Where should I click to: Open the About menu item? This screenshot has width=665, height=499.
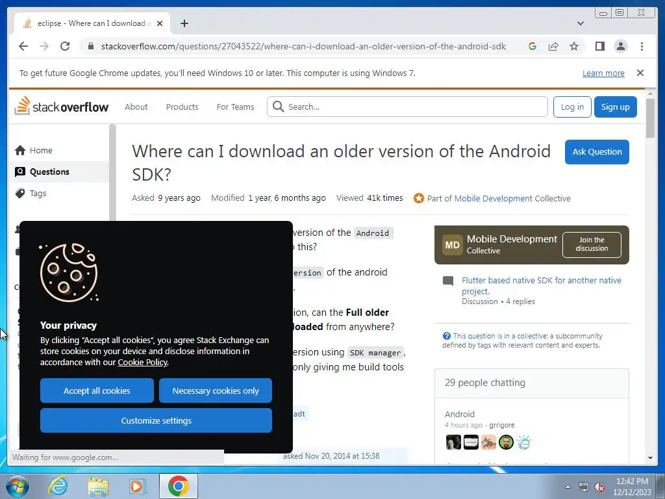136,107
